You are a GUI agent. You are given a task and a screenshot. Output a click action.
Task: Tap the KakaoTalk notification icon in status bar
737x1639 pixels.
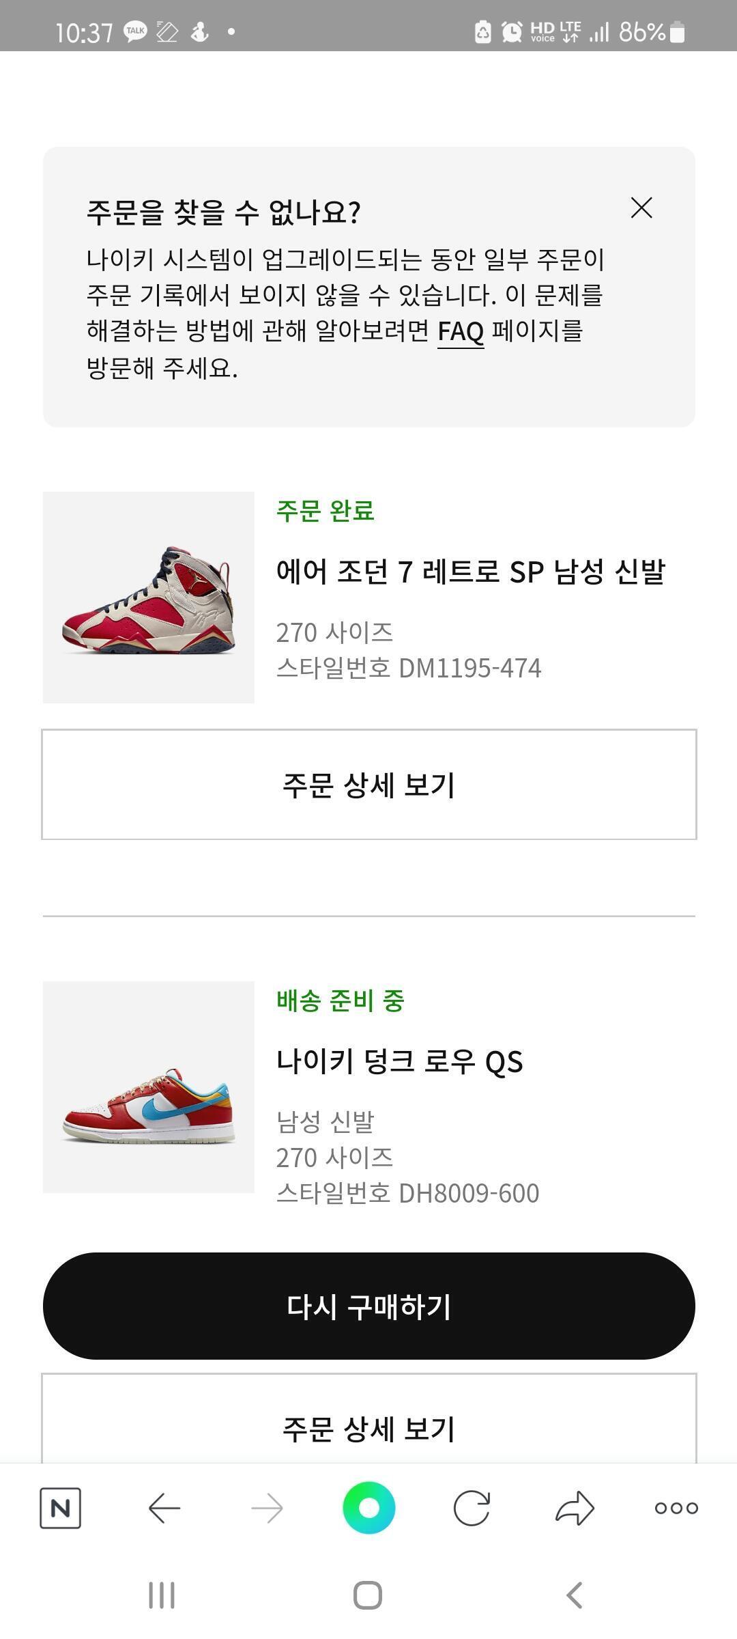click(x=135, y=31)
